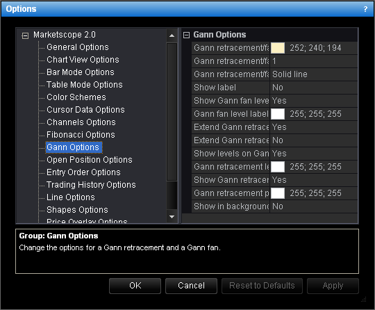Click the OK button

[x=135, y=286]
